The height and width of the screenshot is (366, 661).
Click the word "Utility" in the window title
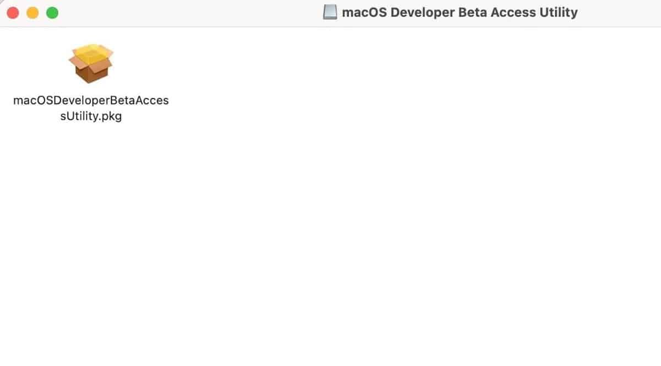(558, 12)
